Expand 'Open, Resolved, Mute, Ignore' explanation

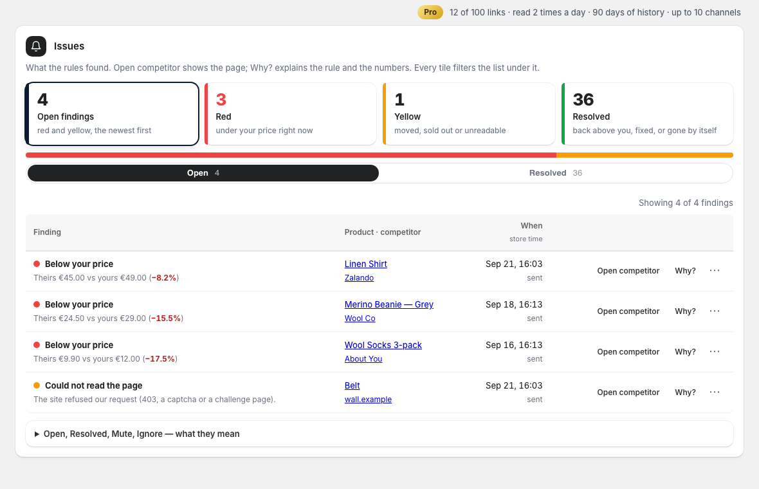click(x=379, y=434)
